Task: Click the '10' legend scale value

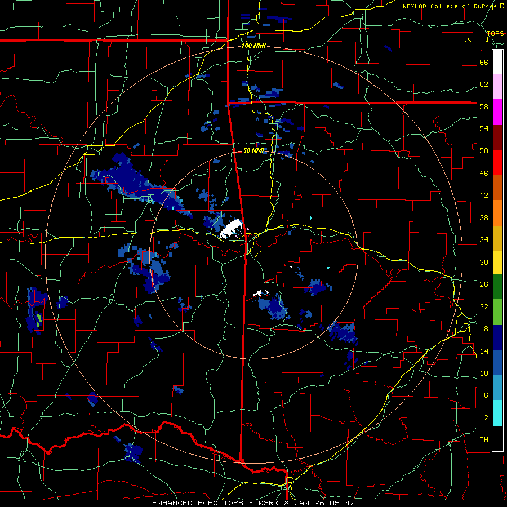Action: tap(484, 373)
